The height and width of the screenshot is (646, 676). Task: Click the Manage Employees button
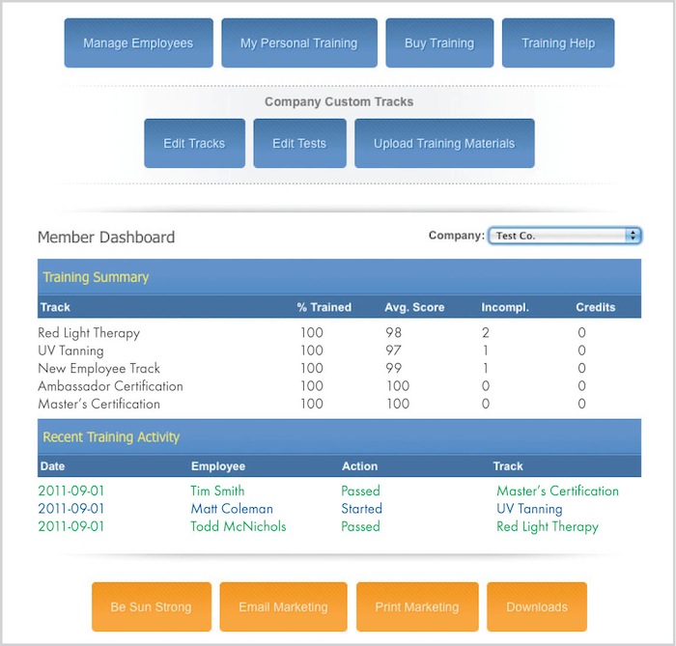pos(138,43)
